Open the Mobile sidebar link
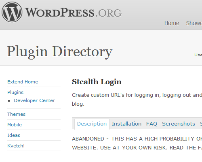Image resolution: width=202 pixels, height=162 pixels. click(x=15, y=125)
